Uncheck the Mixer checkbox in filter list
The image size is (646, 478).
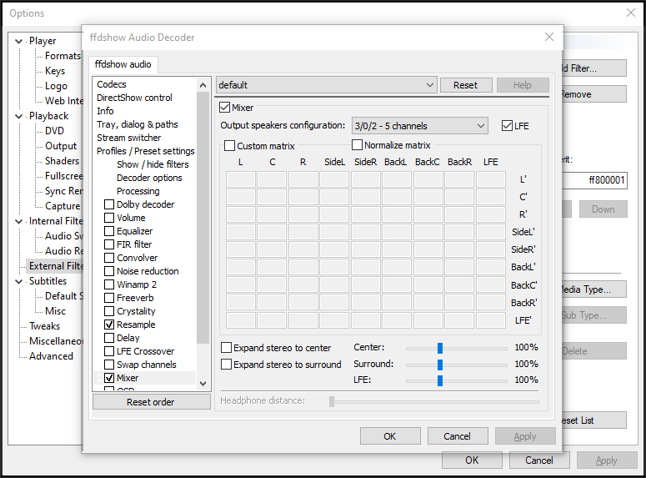point(109,378)
